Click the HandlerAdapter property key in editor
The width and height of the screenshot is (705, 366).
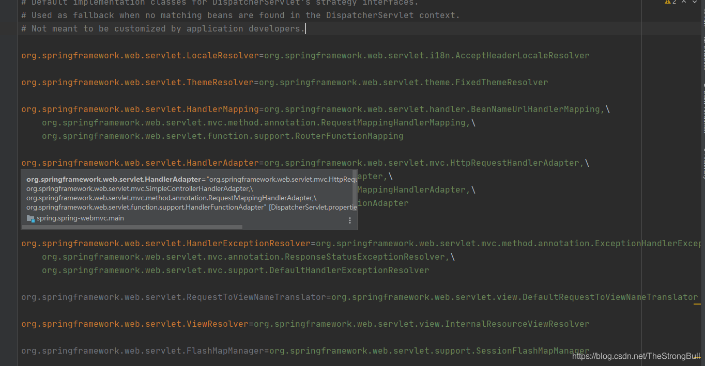tap(140, 163)
